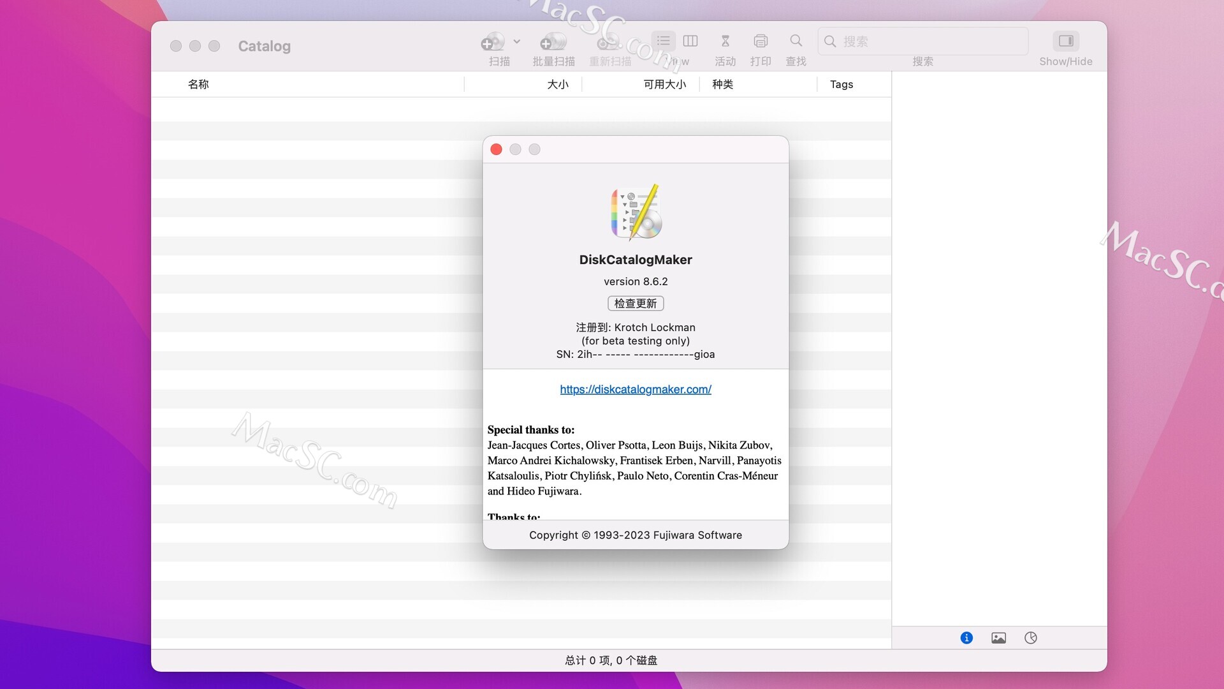Open the scan options dropdown arrow
The width and height of the screenshot is (1224, 689).
point(516,41)
